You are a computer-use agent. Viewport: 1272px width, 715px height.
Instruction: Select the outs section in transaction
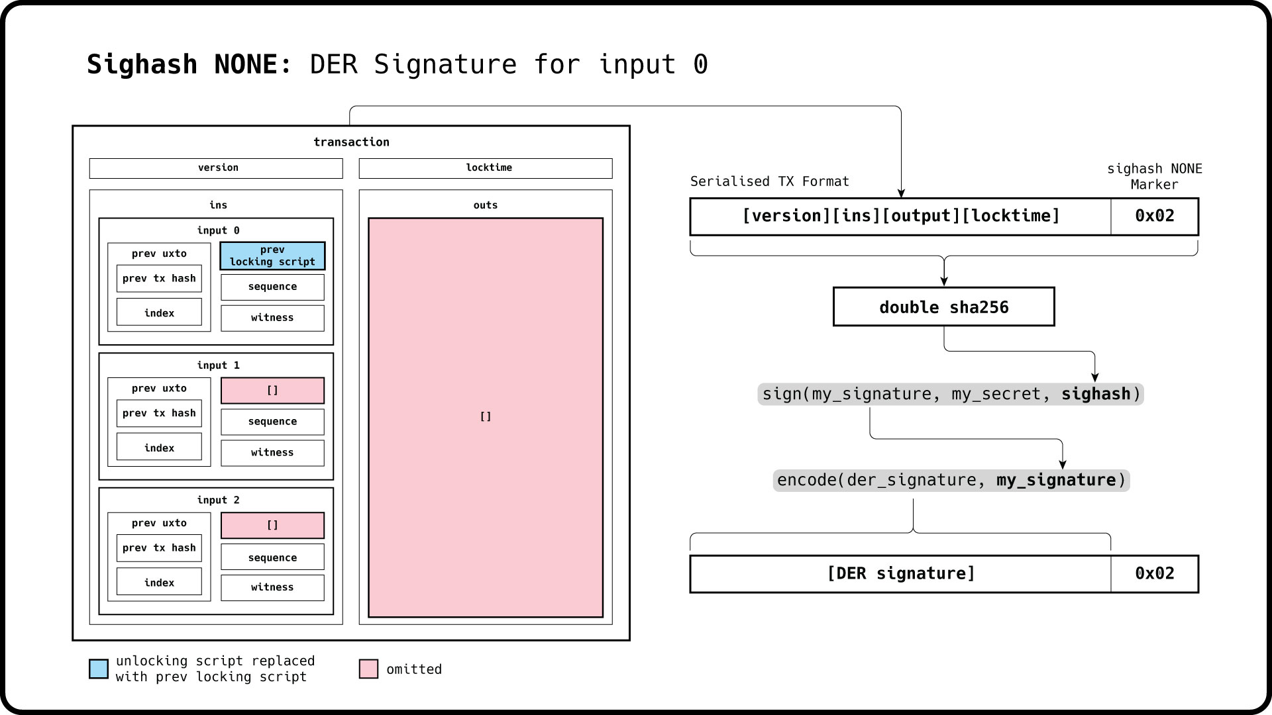[487, 419]
